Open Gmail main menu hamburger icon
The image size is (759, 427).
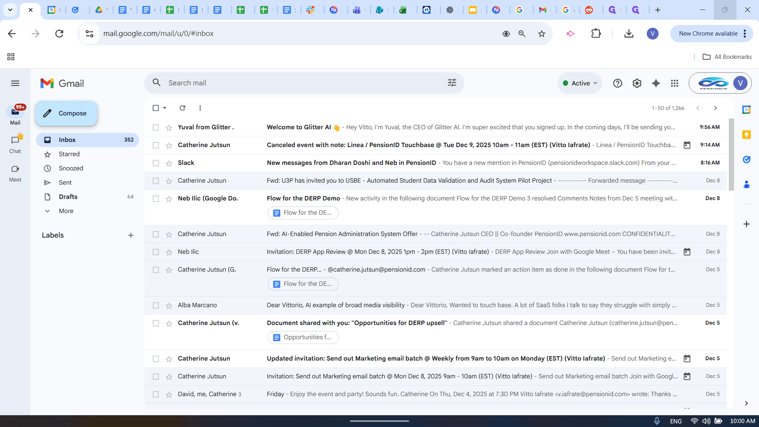pyautogui.click(x=15, y=83)
